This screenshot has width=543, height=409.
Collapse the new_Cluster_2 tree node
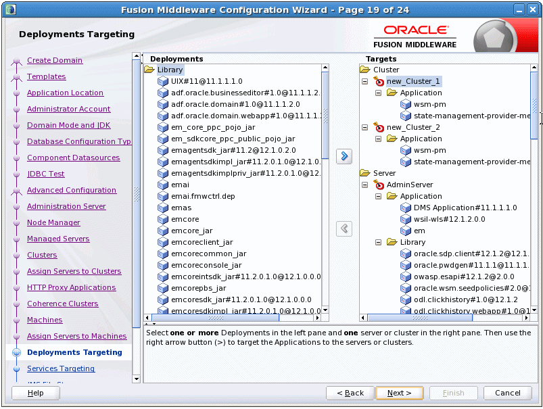point(364,128)
